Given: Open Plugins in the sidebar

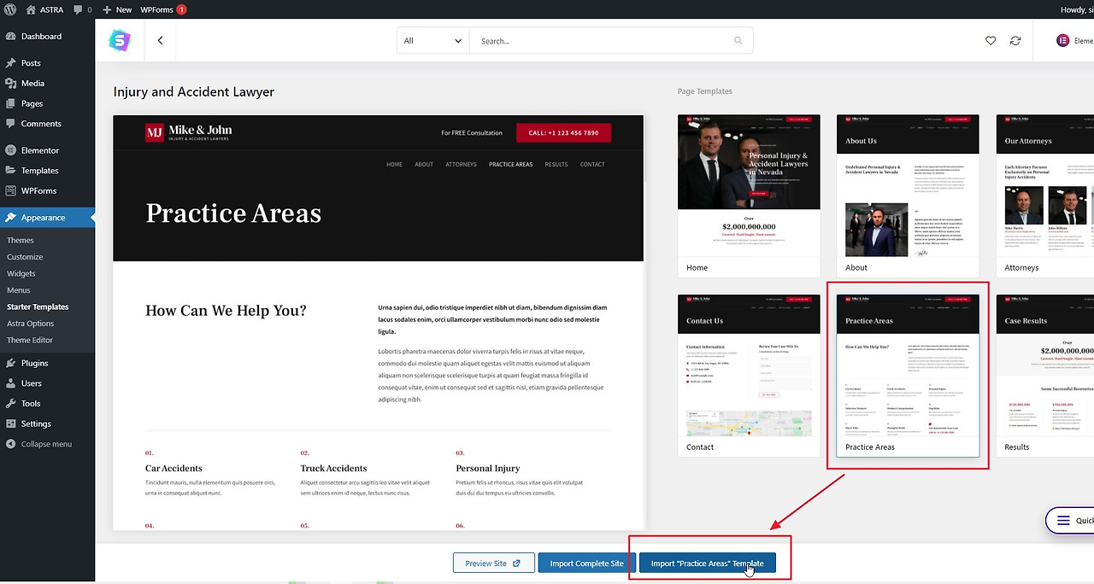Looking at the screenshot, I should click(47, 363).
